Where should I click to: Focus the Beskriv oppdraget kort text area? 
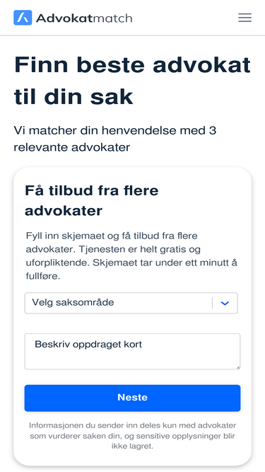(132, 351)
